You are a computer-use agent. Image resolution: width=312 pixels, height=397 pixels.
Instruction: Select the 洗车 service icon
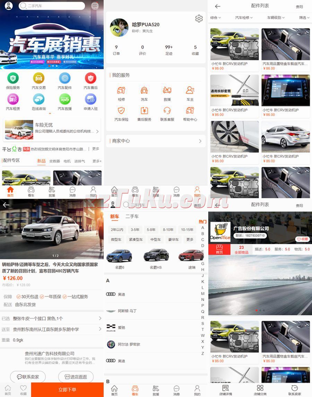pos(144,90)
